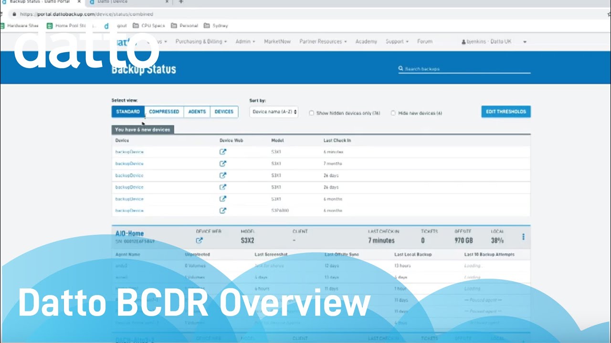Viewport: 611px width, 343px height.
Task: Click AJD-Home model value S3X2
Action: coord(247,241)
